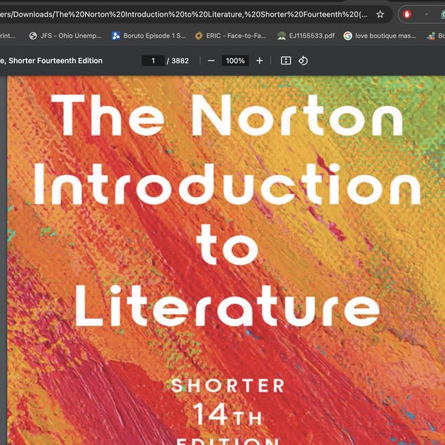Click the JFS bookmark globe favicon
445x445 pixels.
[33, 36]
